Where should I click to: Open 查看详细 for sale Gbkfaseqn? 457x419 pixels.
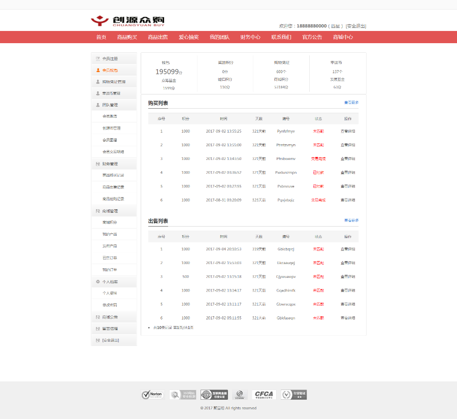point(348,318)
